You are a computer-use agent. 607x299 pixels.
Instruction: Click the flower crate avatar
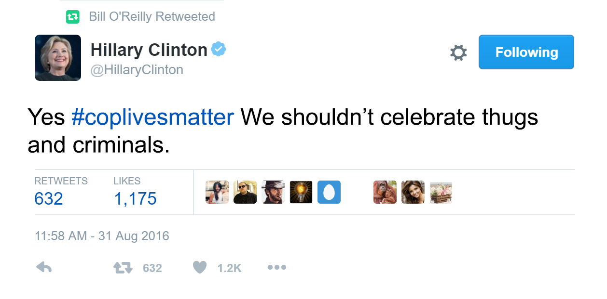[x=441, y=192]
